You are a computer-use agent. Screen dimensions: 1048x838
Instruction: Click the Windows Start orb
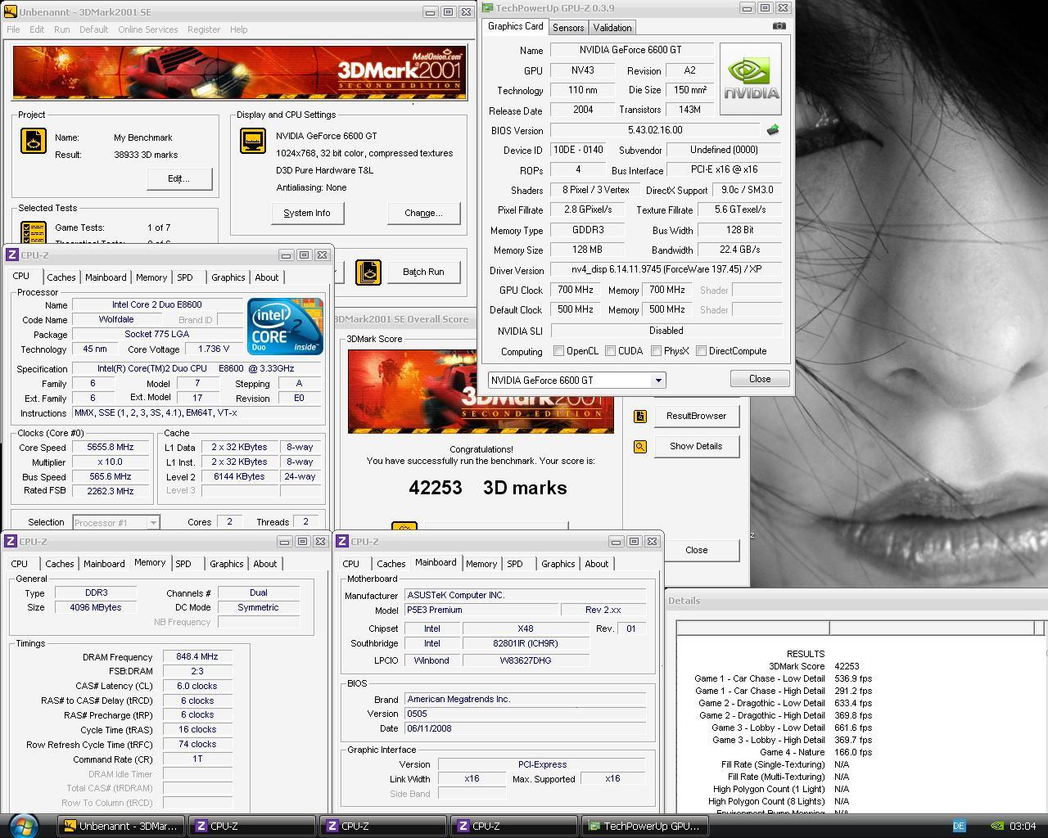22,825
